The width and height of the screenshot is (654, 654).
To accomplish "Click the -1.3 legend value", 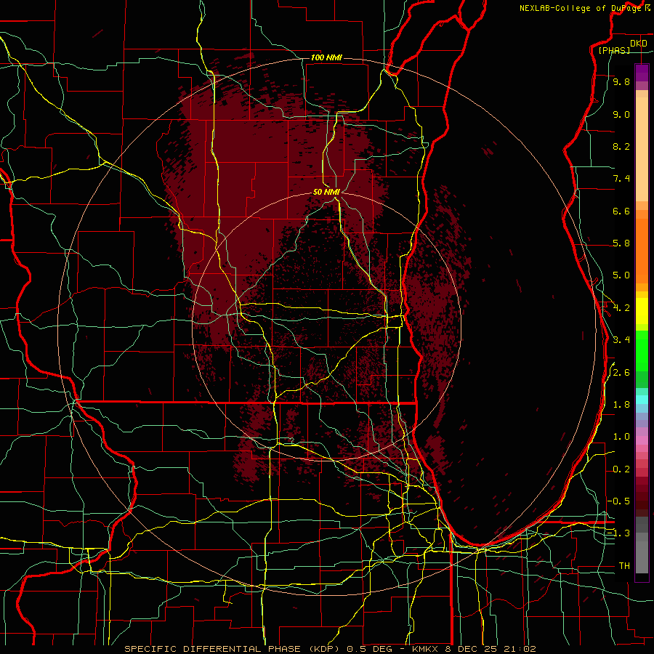I will click(618, 533).
